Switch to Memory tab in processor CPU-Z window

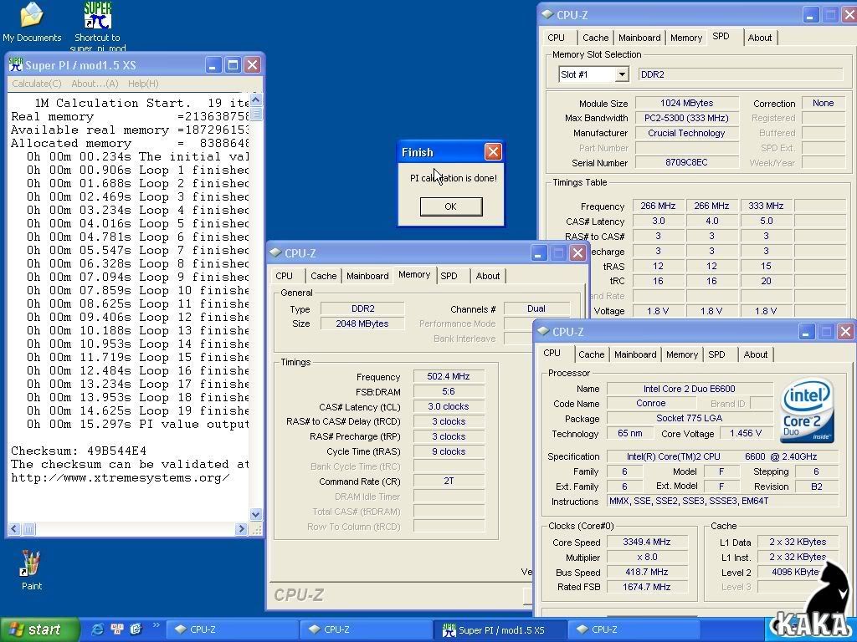[x=681, y=354]
